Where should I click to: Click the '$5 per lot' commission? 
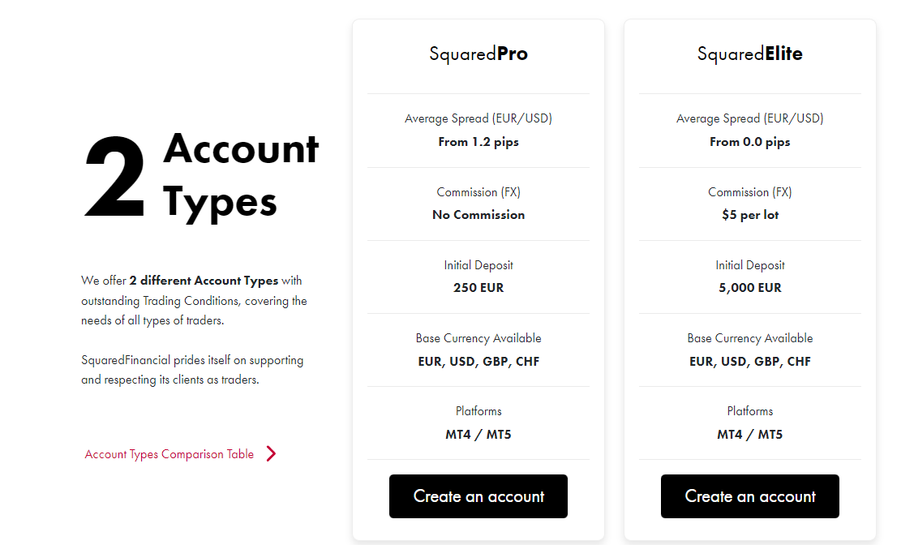[749, 215]
